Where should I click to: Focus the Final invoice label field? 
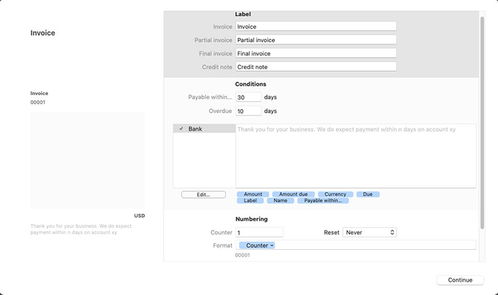pyautogui.click(x=315, y=53)
